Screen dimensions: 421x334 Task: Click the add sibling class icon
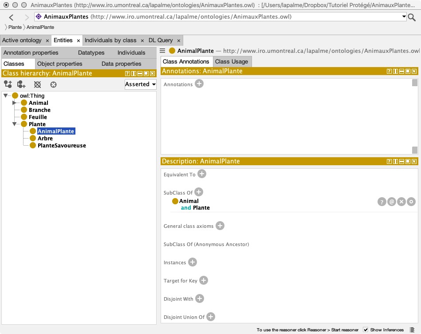(21, 84)
